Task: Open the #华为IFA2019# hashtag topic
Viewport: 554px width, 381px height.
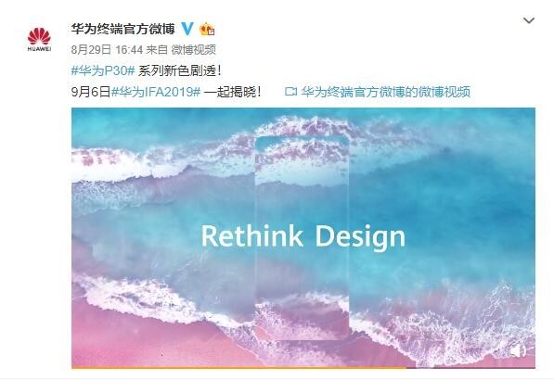Action: [156, 92]
